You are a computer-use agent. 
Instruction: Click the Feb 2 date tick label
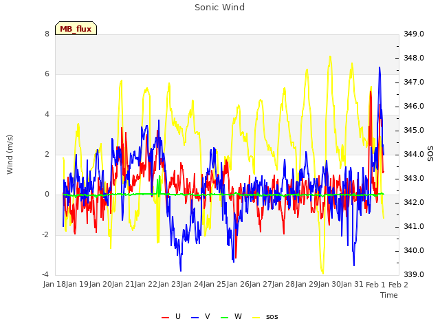399,285
